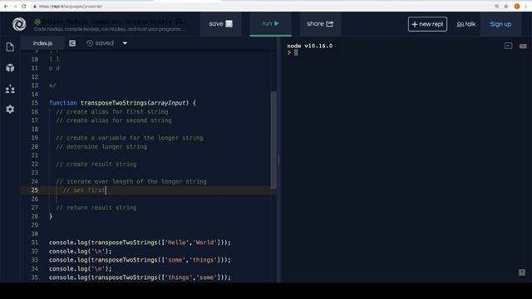532x299 pixels.
Task: Click line 31 console.log with 'Hello','World'
Action: (x=140, y=243)
